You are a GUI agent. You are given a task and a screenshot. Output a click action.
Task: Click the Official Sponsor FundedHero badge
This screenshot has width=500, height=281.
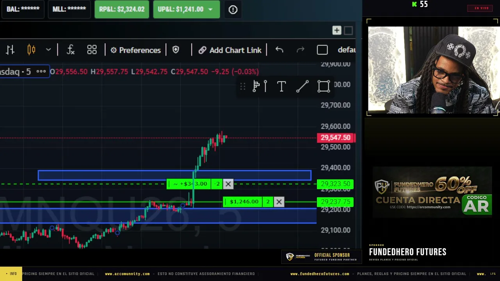pyautogui.click(x=321, y=257)
